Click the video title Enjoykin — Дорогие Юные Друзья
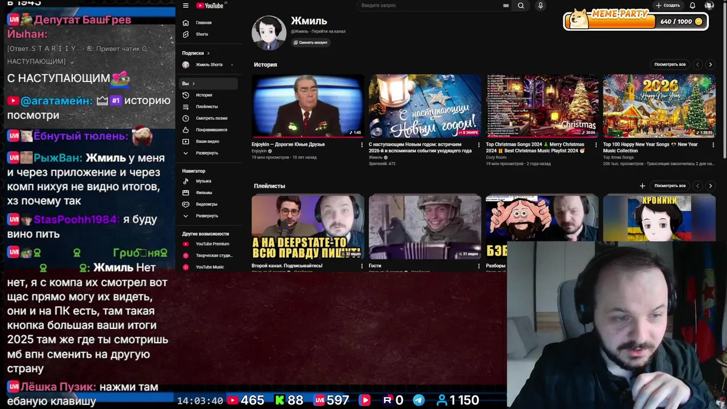This screenshot has width=727, height=409. pyautogui.click(x=288, y=144)
